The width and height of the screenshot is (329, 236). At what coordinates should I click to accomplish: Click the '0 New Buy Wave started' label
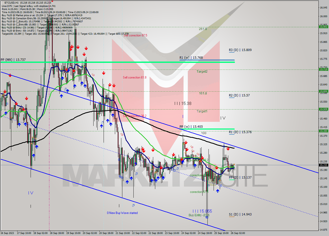click(122, 213)
